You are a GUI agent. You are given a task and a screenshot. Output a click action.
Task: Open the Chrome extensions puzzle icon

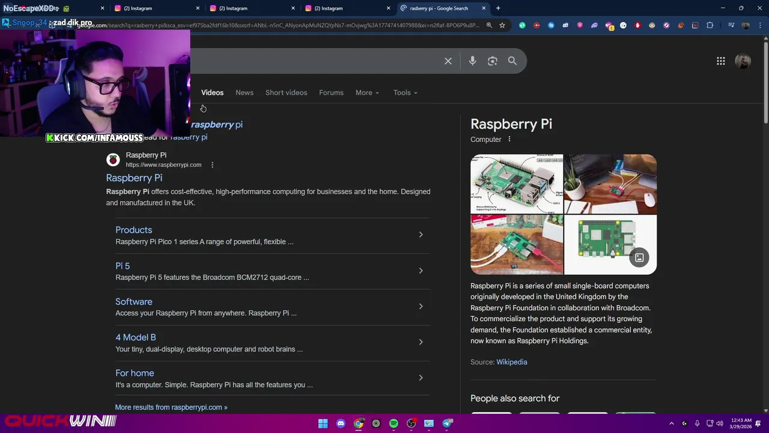710,25
